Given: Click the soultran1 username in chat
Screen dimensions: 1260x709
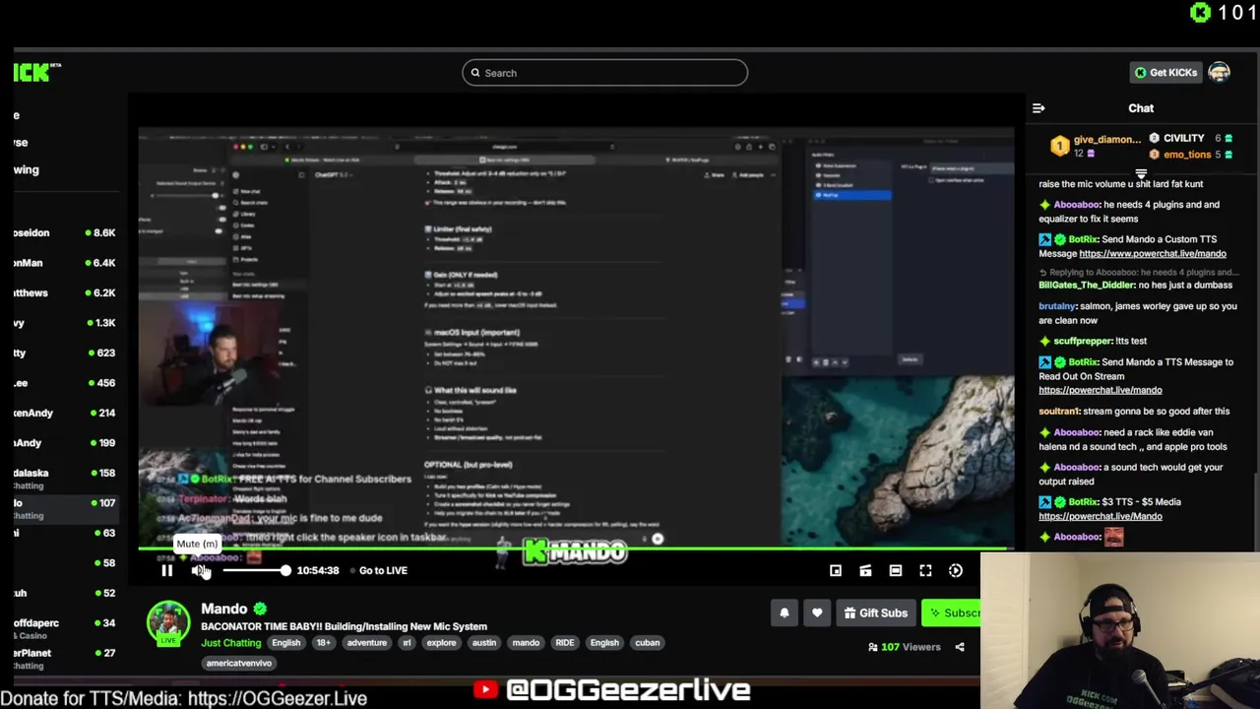Looking at the screenshot, I should click(x=1058, y=412).
